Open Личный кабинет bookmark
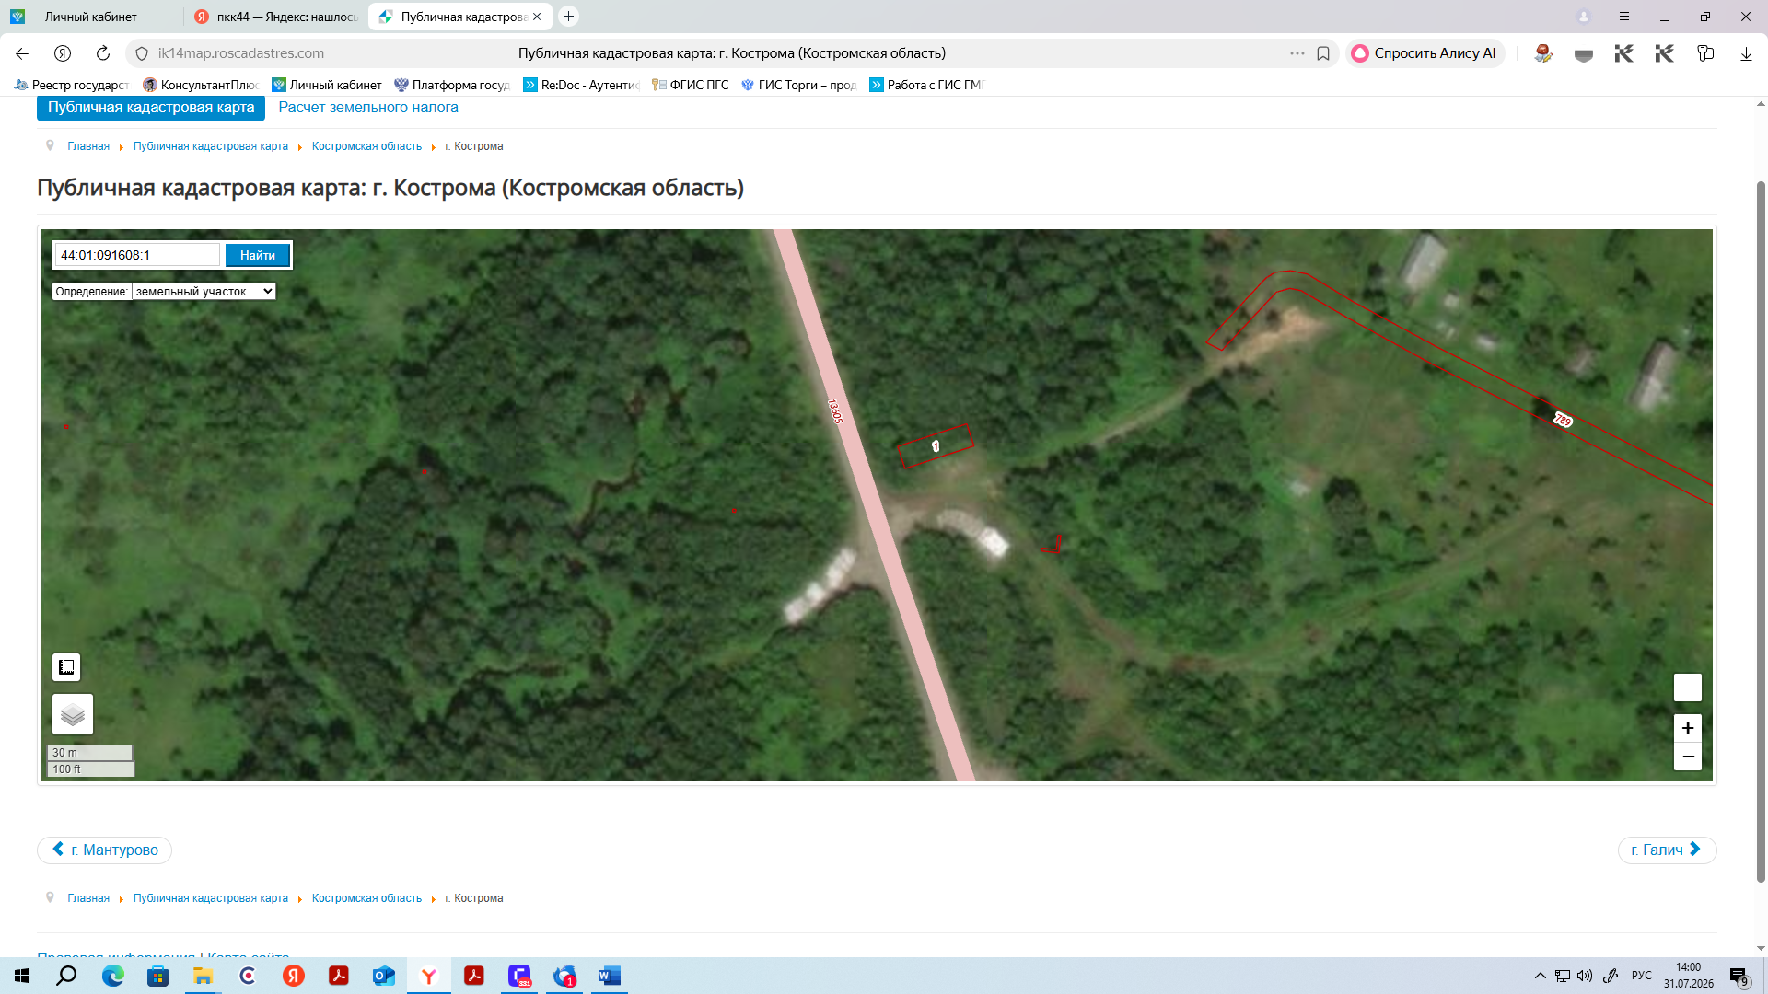This screenshot has width=1768, height=994. [x=327, y=85]
